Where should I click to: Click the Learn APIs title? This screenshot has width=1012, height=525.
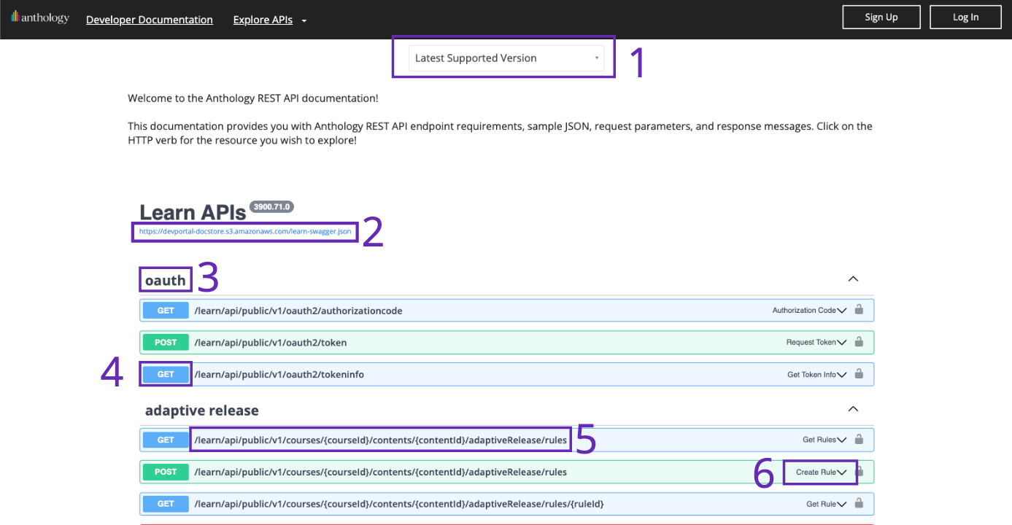pyautogui.click(x=193, y=212)
